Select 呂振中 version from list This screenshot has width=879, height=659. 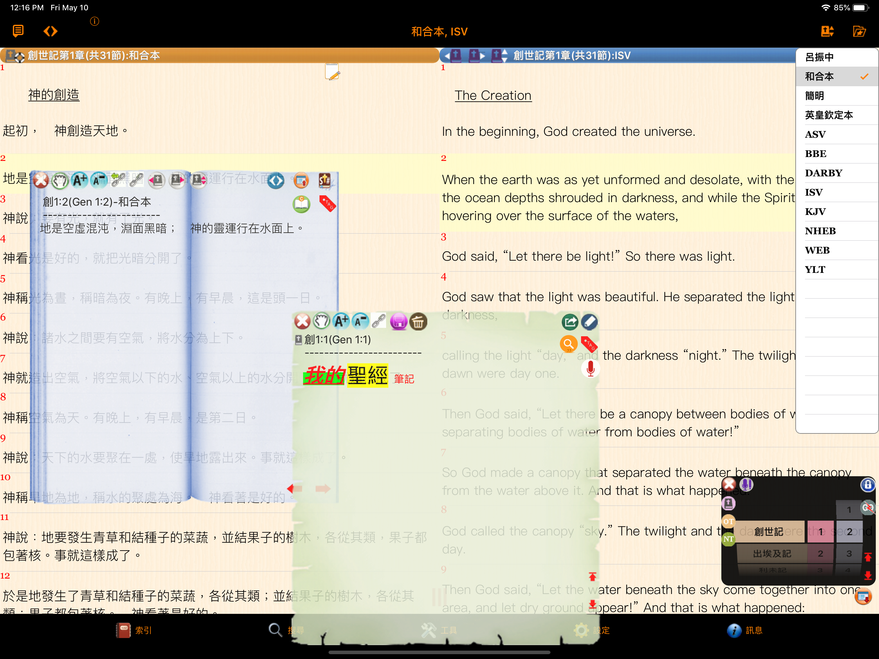click(x=837, y=57)
